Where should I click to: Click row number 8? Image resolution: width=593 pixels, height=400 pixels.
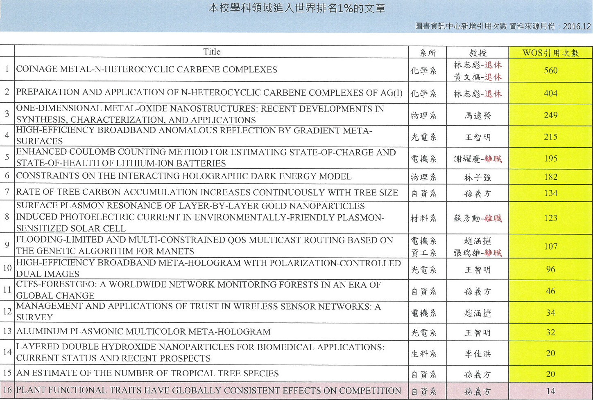tap(7, 217)
